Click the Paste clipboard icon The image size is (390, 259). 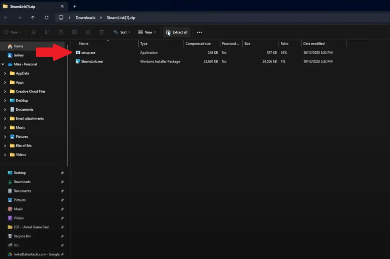click(61, 32)
